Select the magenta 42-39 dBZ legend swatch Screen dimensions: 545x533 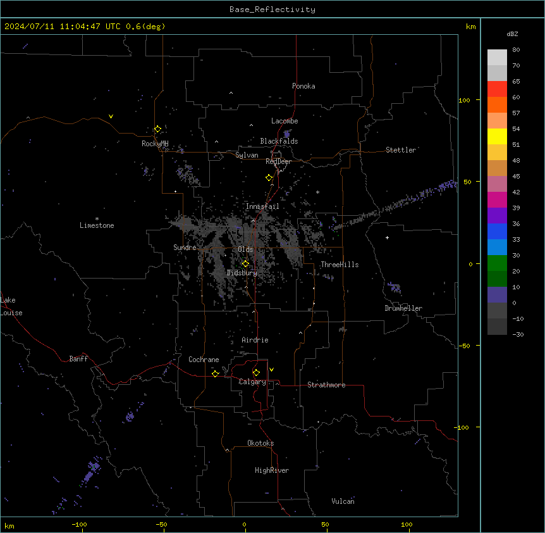point(497,199)
